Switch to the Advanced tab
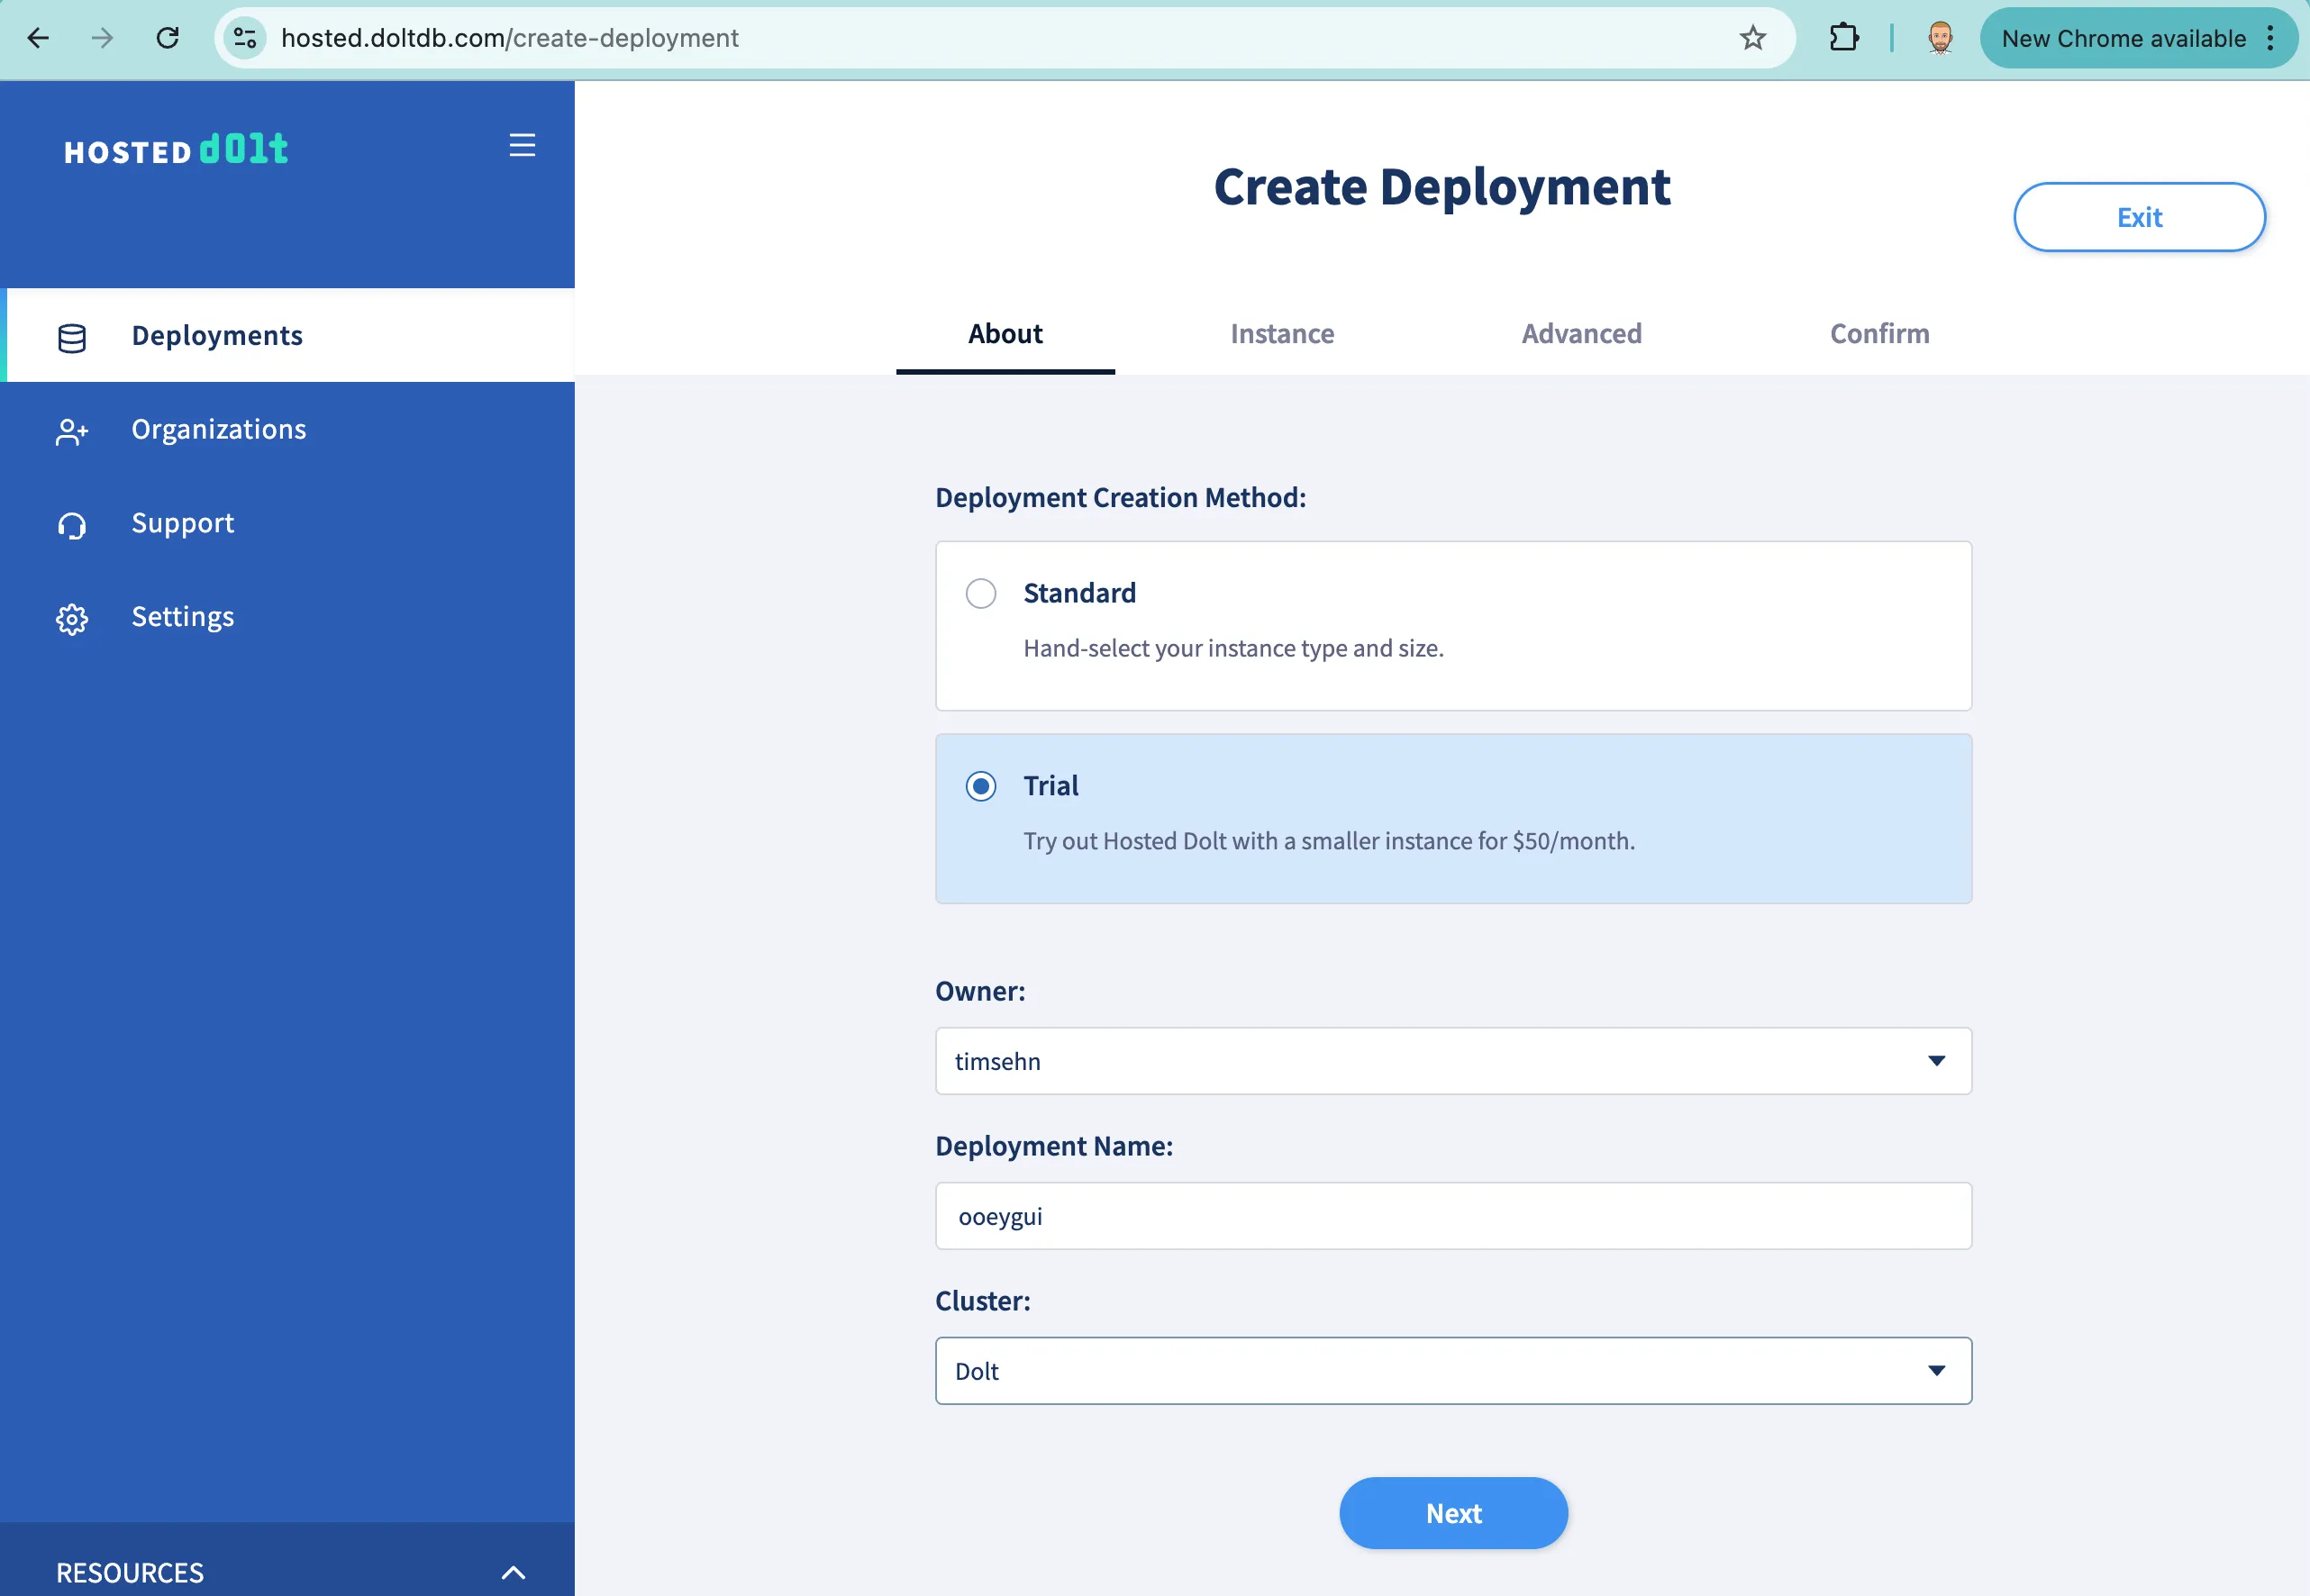Viewport: 2310px width, 1596px height. [1581, 334]
